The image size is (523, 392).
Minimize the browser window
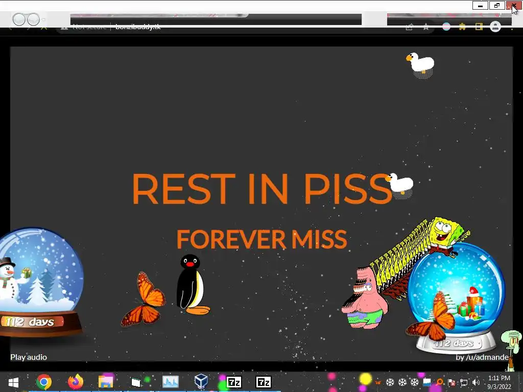[x=480, y=6]
